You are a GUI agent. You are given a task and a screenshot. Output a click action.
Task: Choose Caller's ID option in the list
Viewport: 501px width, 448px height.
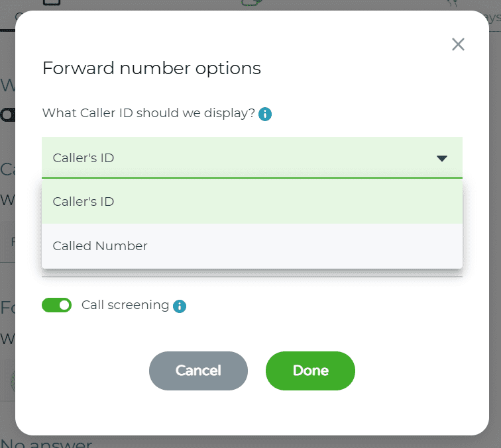click(252, 201)
